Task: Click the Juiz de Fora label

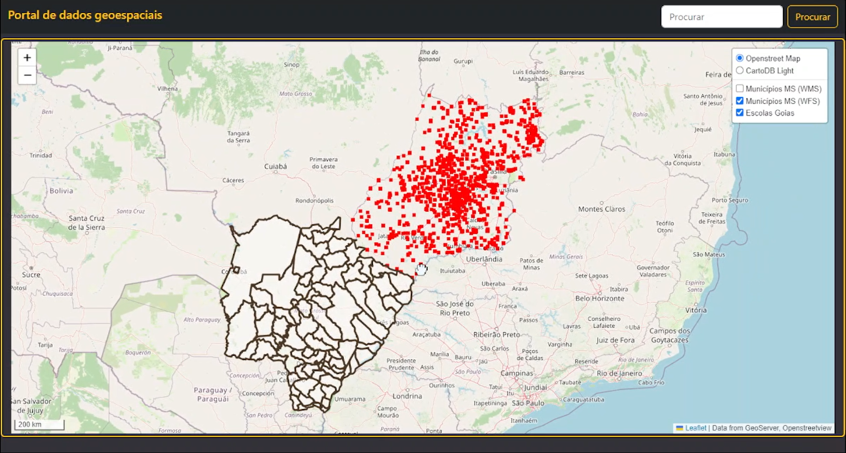Action: (x=615, y=340)
